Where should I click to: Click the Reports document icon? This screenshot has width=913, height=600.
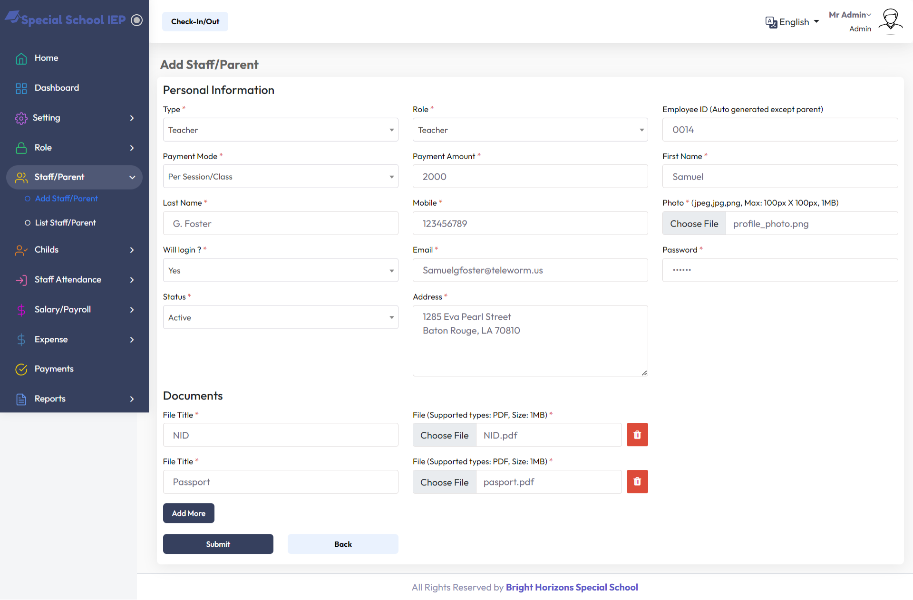click(21, 399)
